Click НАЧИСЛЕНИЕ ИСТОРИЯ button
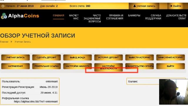 (x=170, y=57)
